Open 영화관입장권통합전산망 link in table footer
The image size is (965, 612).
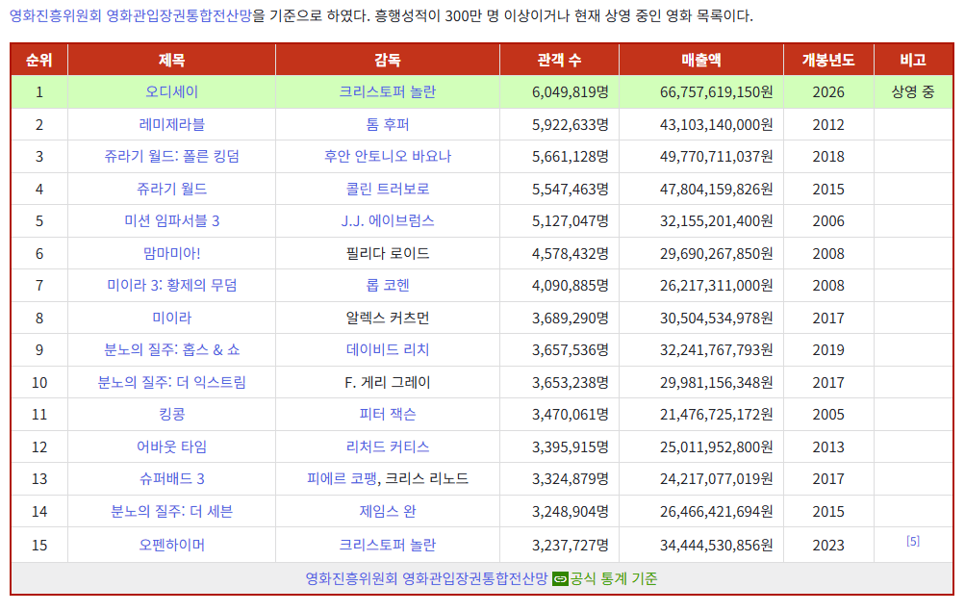tap(475, 578)
